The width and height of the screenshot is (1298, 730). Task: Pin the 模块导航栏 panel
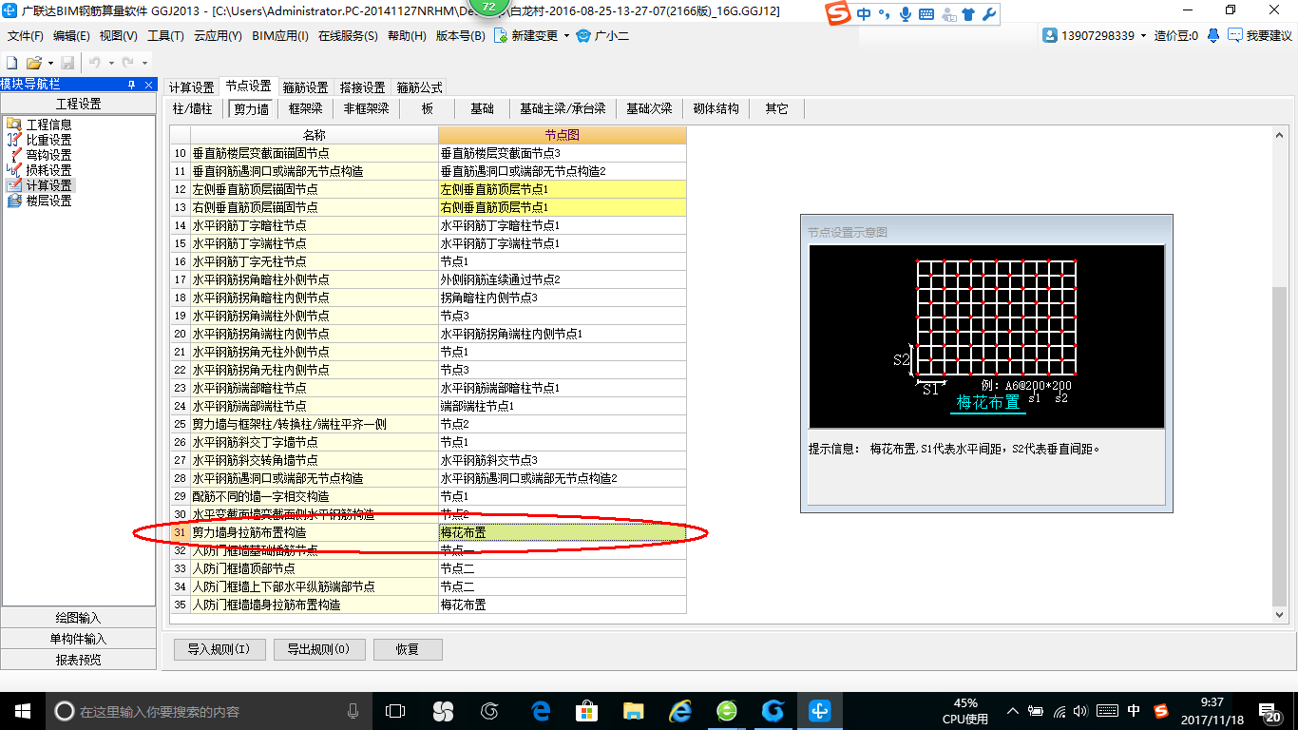point(132,85)
